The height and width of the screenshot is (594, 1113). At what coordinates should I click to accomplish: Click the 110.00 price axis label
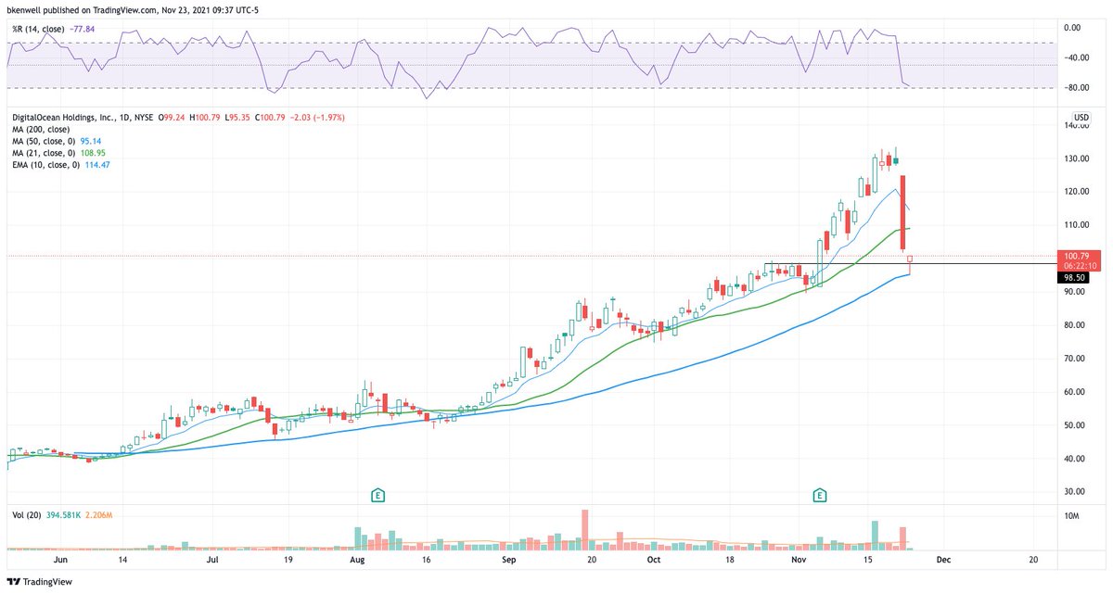(1076, 225)
